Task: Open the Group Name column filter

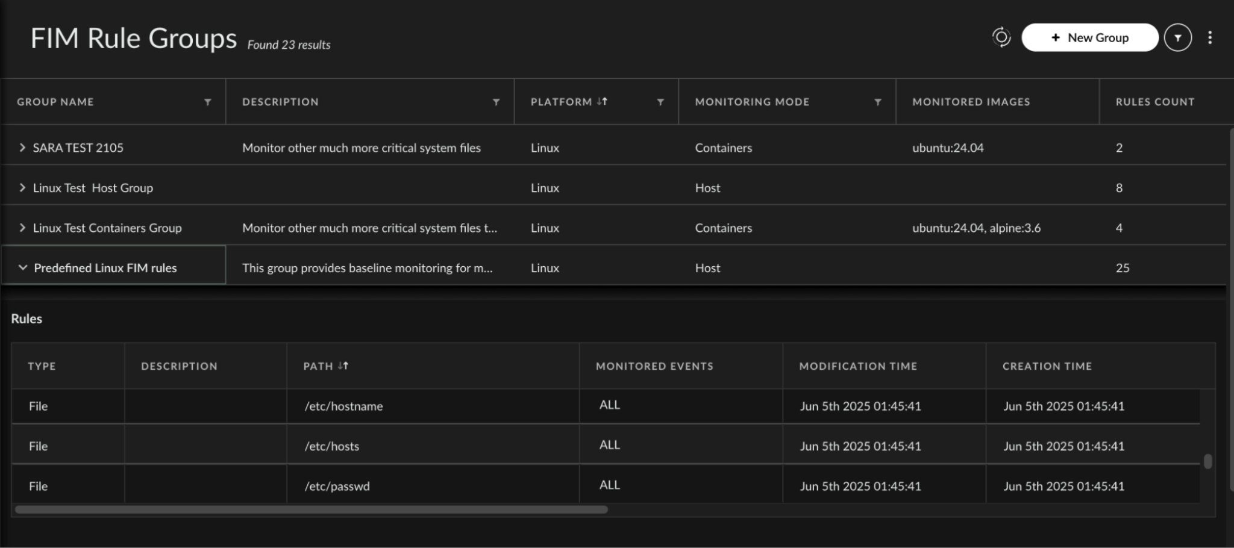Action: tap(208, 102)
